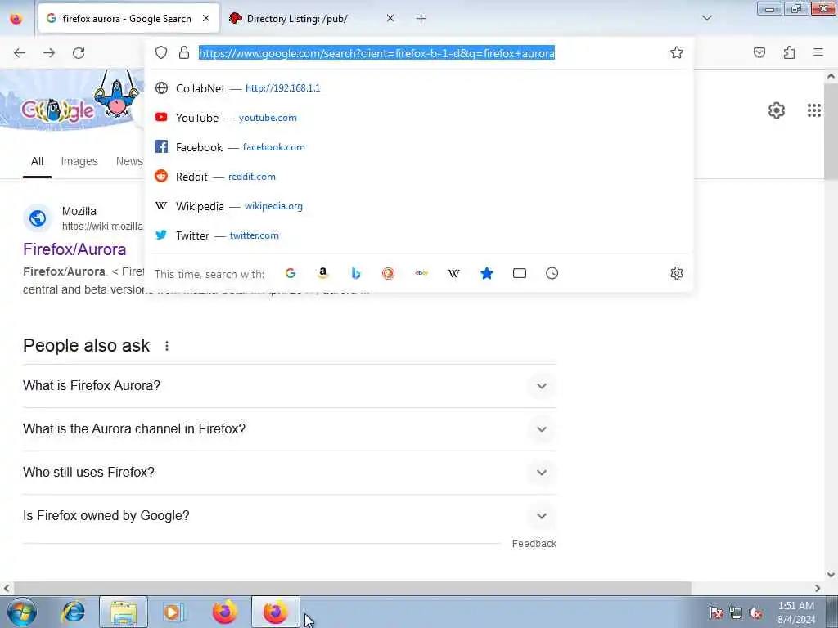Click the site security padlock icon
Screen dimensions: 838x628
coord(184,52)
